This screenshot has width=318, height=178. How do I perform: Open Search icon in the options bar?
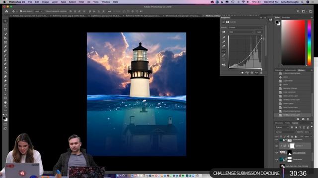(298, 11)
